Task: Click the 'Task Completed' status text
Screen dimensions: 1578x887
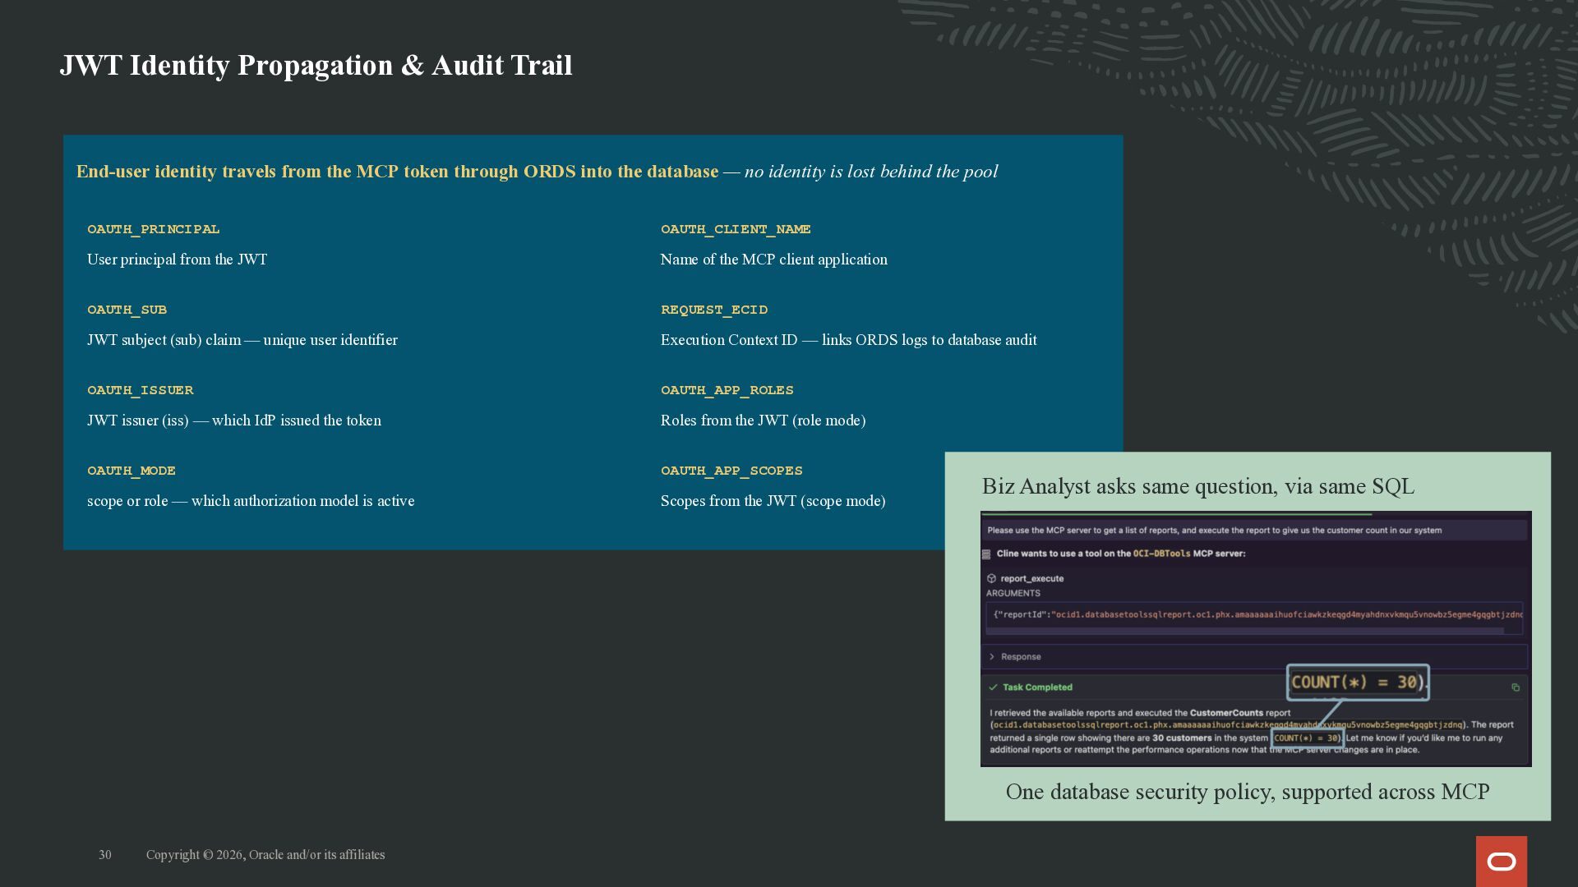Action: (x=1037, y=687)
